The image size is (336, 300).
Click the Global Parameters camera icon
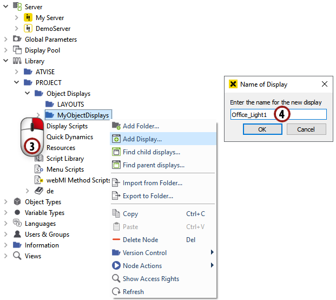tap(17, 40)
